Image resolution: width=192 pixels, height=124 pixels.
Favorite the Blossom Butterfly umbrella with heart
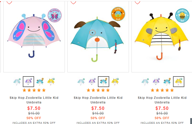click(x=9, y=3)
